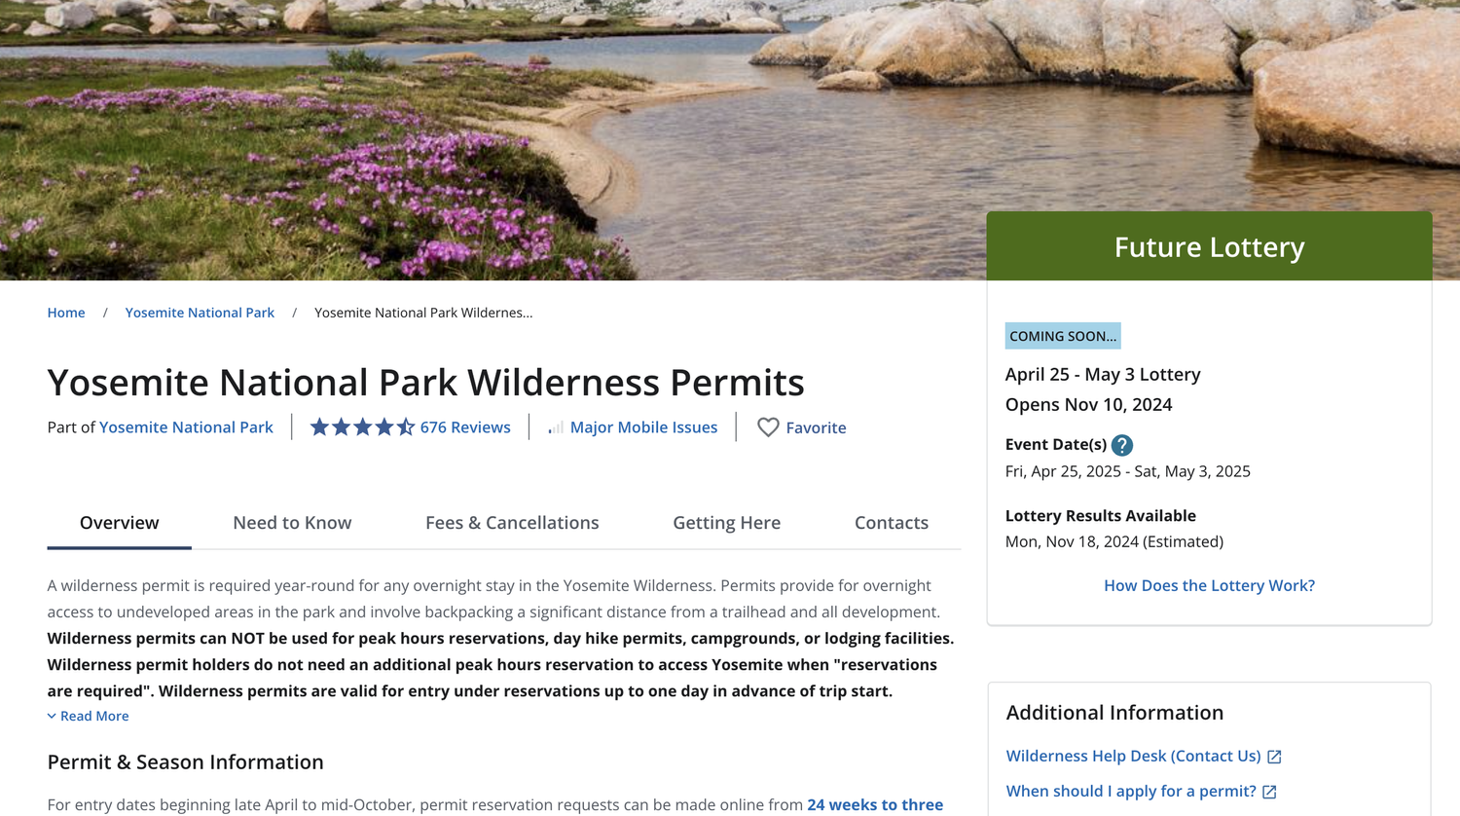Image resolution: width=1460 pixels, height=816 pixels.
Task: Click the question mark help icon beside Event Date(s)
Action: click(1121, 445)
